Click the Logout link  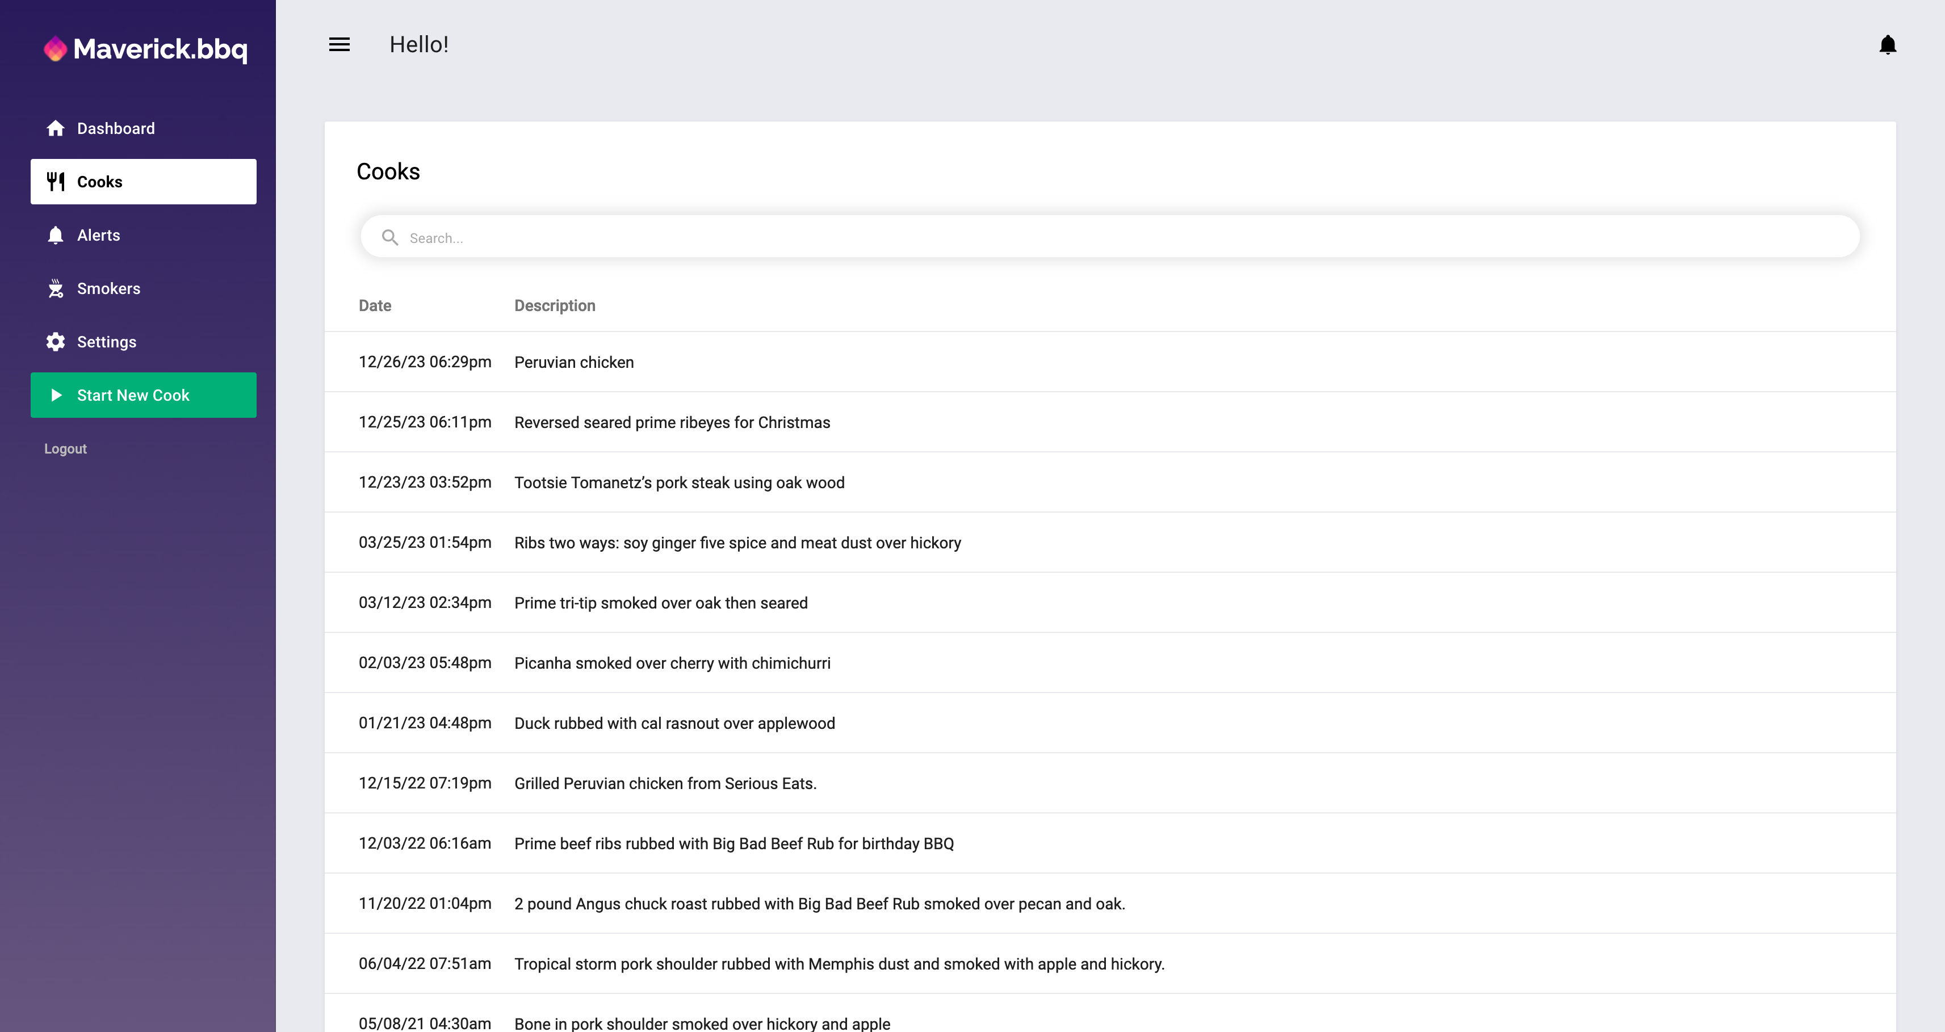tap(65, 448)
